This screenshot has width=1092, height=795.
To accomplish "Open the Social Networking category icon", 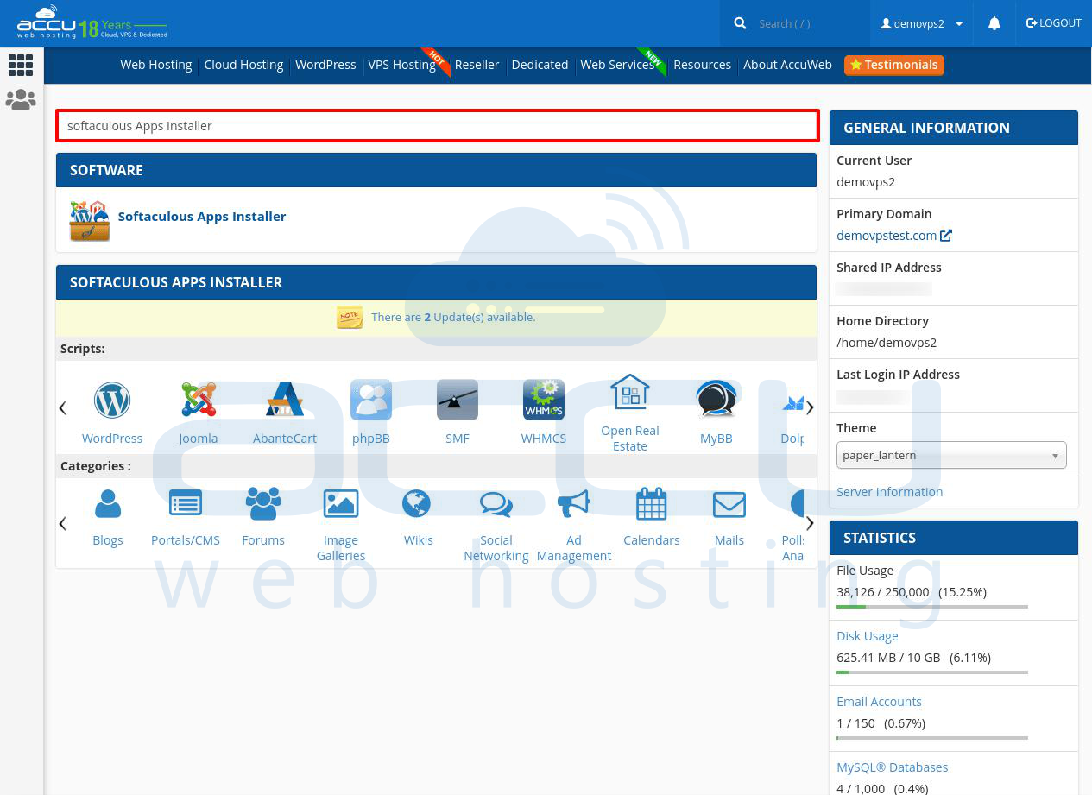I will pos(496,504).
